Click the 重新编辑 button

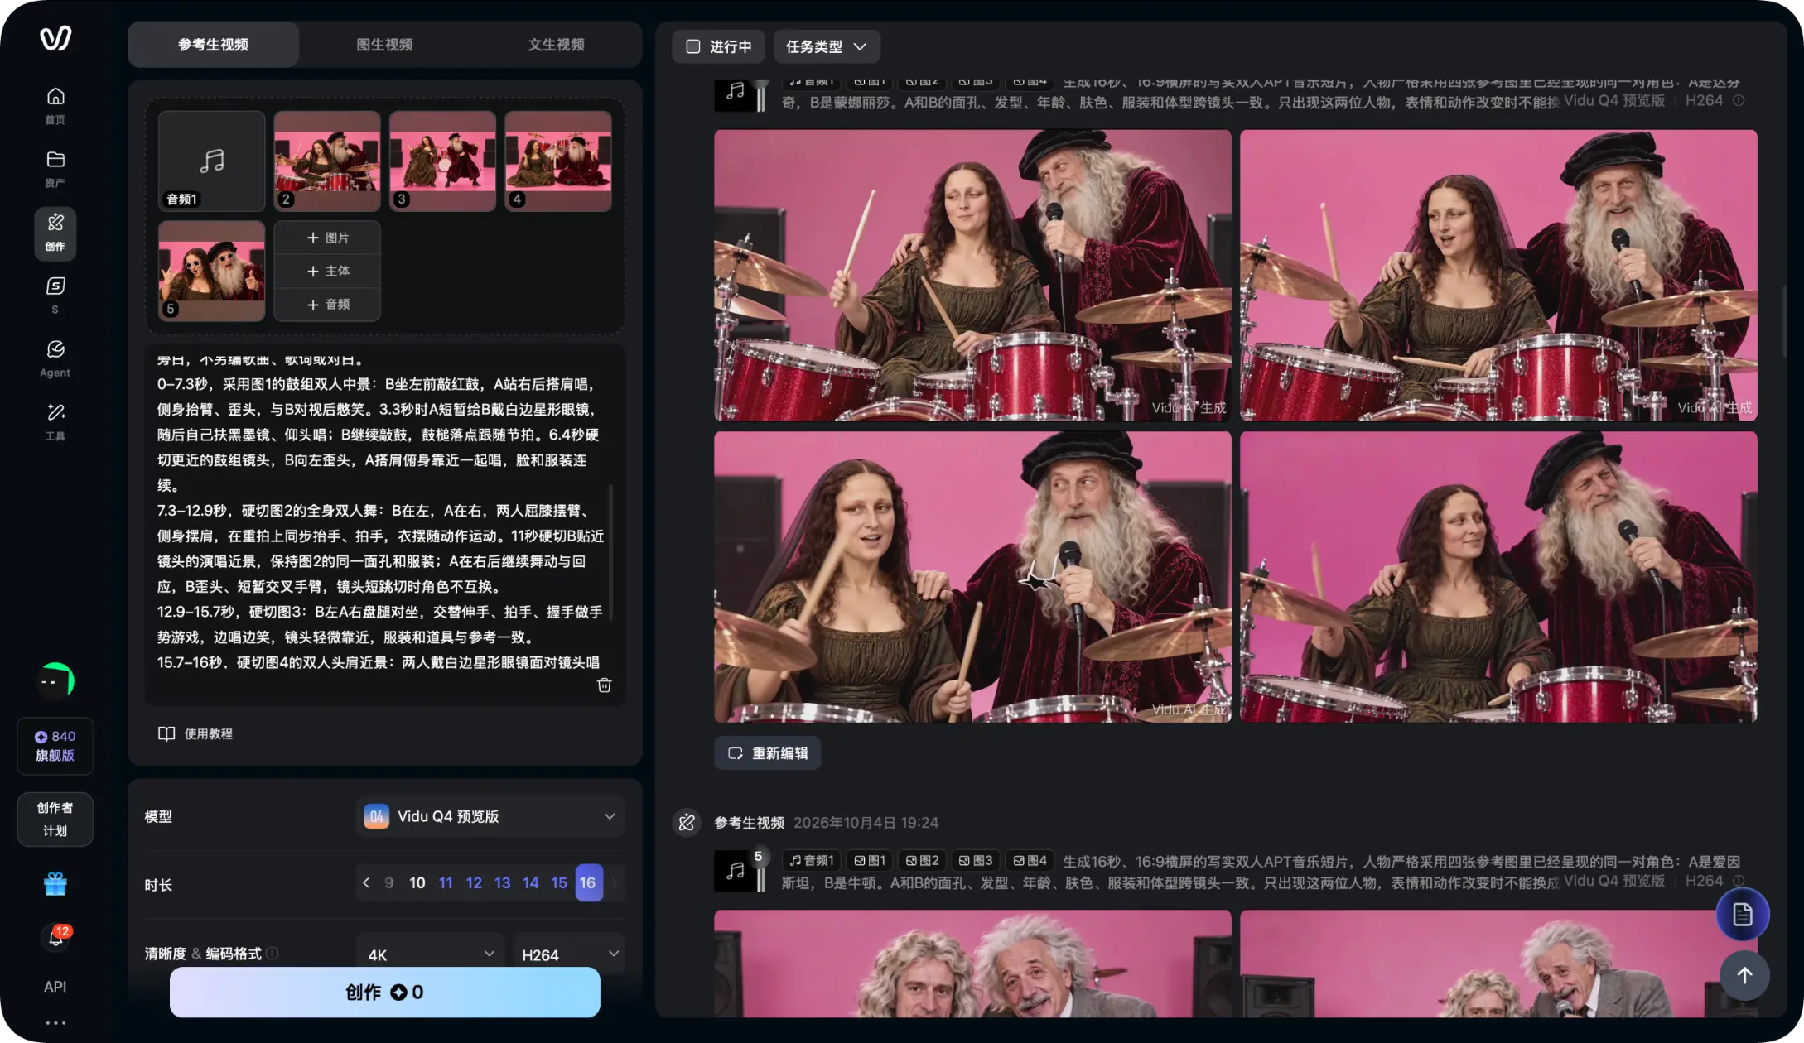pyautogui.click(x=768, y=753)
